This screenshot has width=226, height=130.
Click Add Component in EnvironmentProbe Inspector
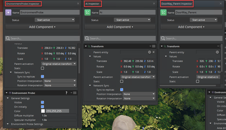pos(42,27)
